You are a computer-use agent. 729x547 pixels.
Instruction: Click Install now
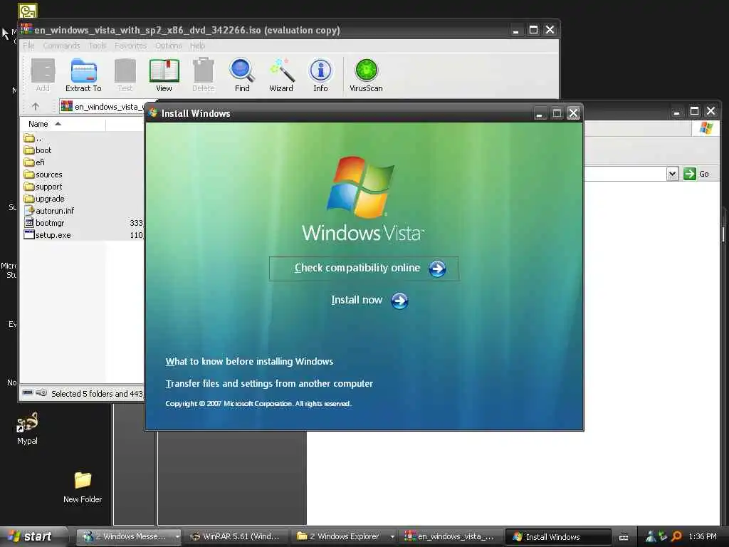(369, 301)
